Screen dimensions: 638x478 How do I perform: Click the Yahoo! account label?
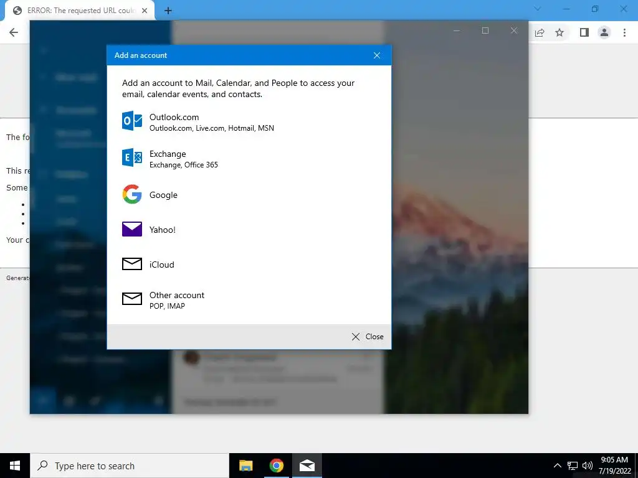(163, 230)
